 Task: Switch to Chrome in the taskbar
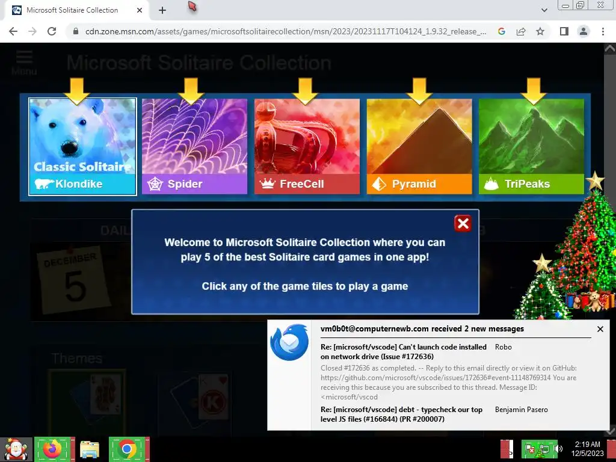coord(128,449)
